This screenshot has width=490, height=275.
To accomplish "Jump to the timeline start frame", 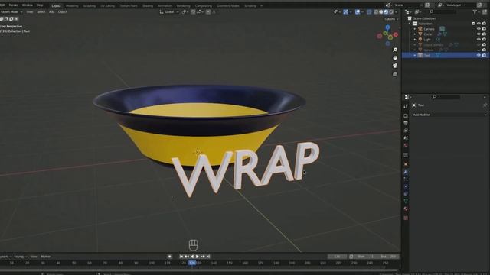I will [x=181, y=257].
